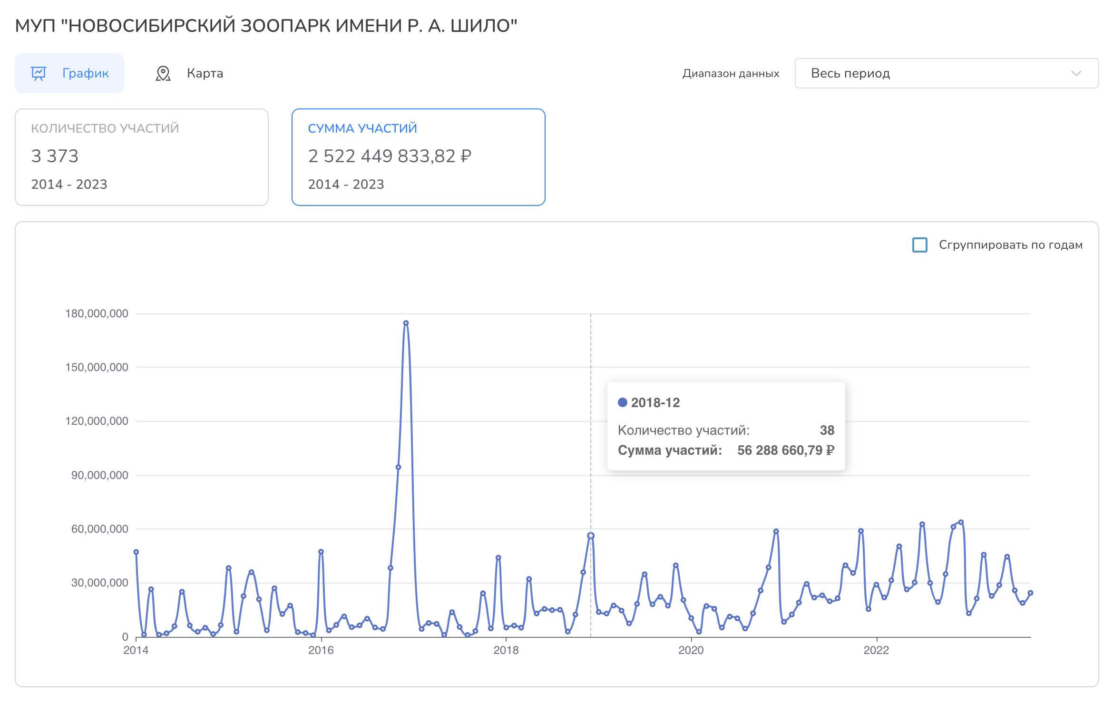Click the 3 373 participation count value
This screenshot has height=702, width=1113.
point(55,156)
